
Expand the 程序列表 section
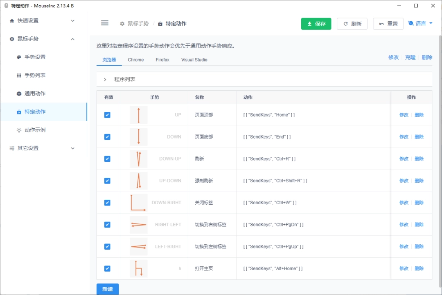[105, 79]
